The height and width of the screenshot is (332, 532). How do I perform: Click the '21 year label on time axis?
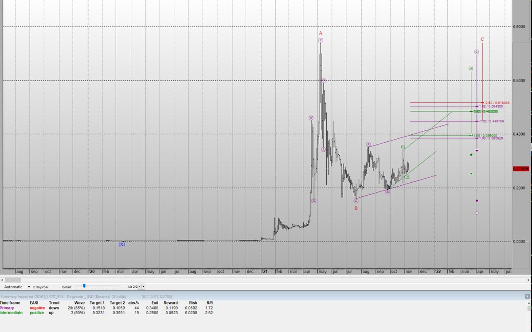[265, 271]
